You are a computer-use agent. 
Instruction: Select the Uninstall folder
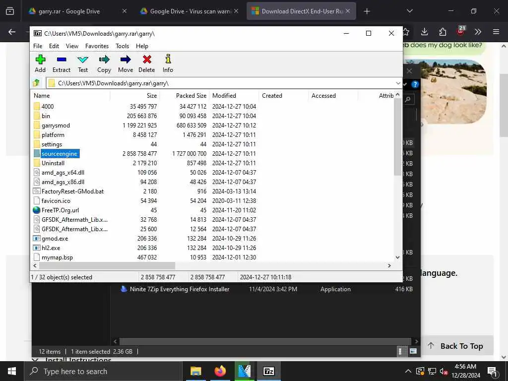(x=53, y=163)
